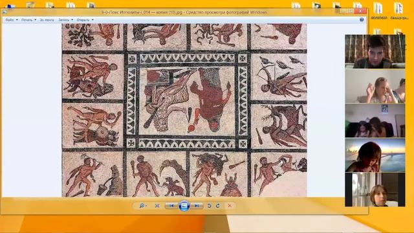Go to the next photo
Screen dimensions: 414x233
point(197,206)
